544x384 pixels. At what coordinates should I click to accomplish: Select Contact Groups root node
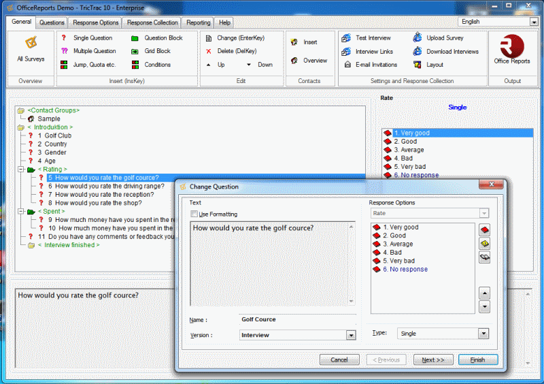tap(54, 110)
